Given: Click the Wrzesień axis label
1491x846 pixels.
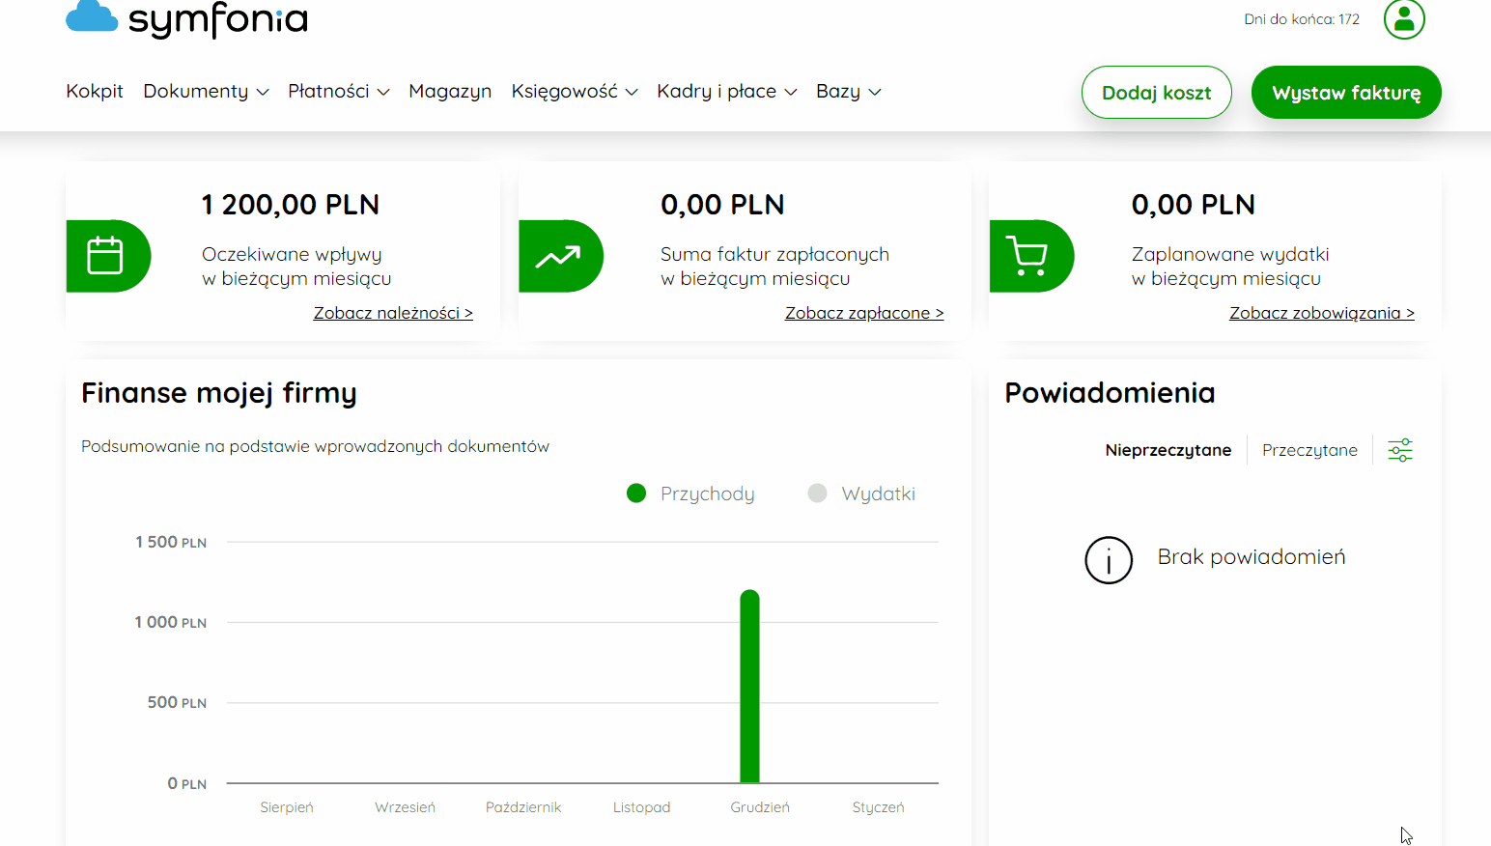Looking at the screenshot, I should [x=405, y=807].
